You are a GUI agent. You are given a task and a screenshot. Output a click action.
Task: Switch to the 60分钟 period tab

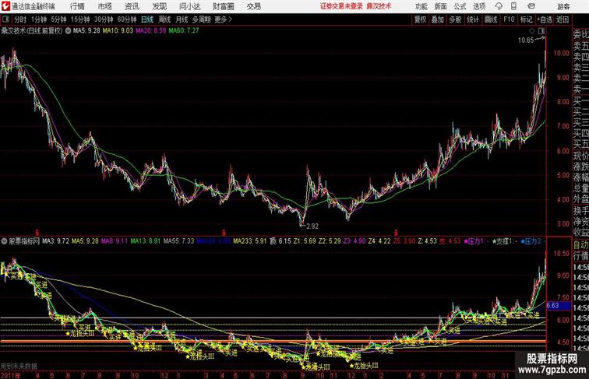[127, 19]
